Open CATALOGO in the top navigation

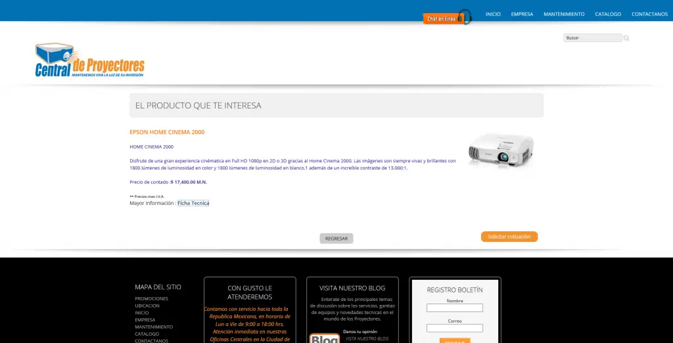click(x=608, y=14)
